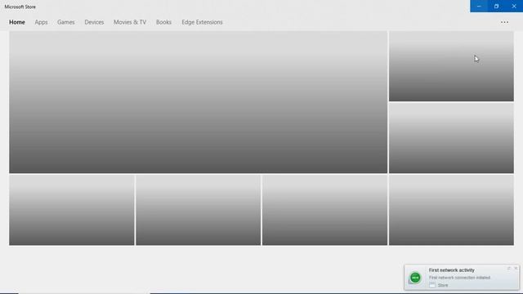
Task: Minimize the Microsoft Store window
Action: point(479,6)
